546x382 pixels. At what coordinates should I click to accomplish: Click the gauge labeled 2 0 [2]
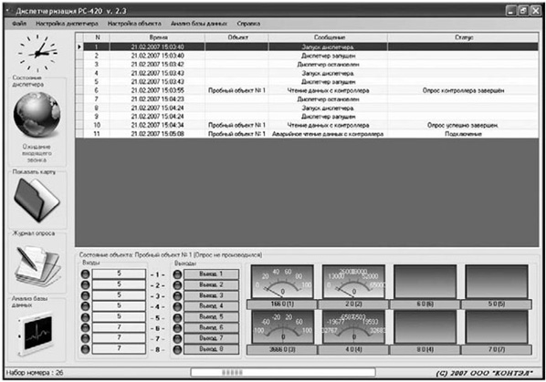click(353, 282)
